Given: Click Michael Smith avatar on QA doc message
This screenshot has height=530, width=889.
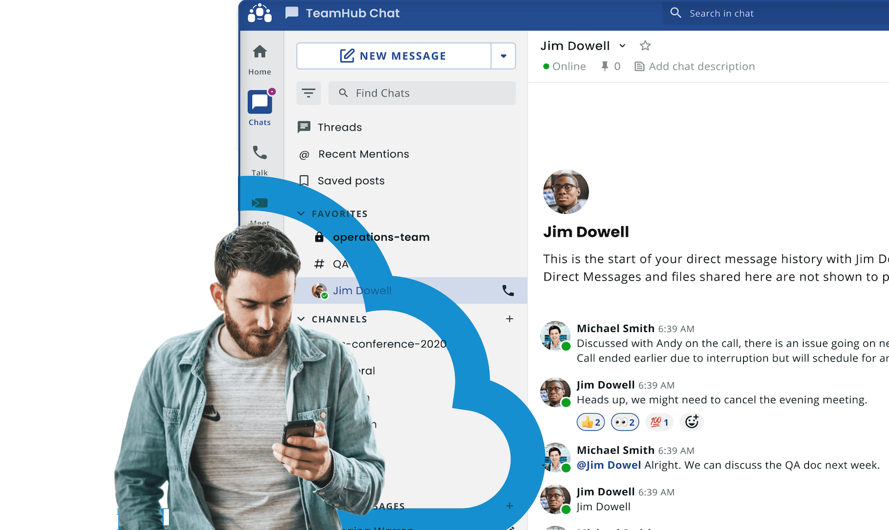Looking at the screenshot, I should pos(555,457).
